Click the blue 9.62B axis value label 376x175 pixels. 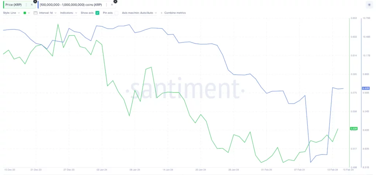click(x=366, y=88)
